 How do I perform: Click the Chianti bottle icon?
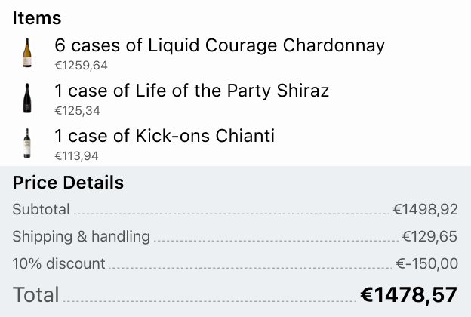click(x=28, y=143)
